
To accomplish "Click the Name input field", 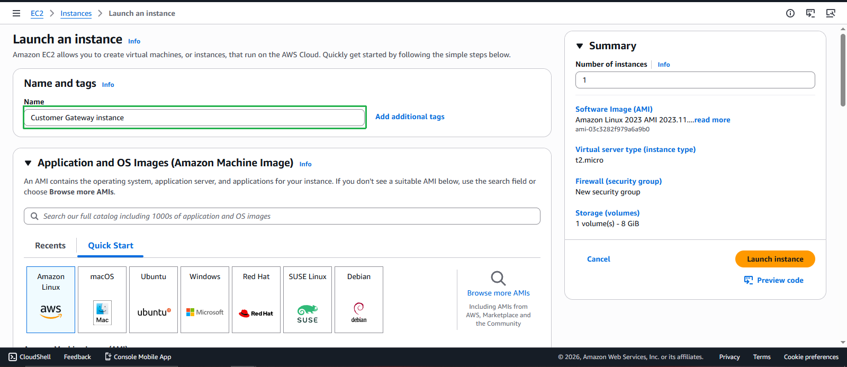I will [x=195, y=118].
